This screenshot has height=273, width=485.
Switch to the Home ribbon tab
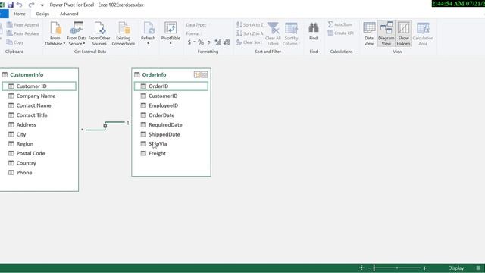pyautogui.click(x=20, y=14)
